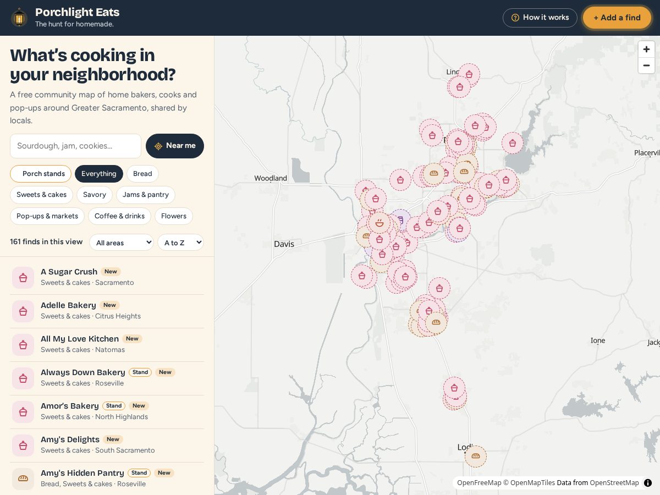Click the cupcake icon beside Always Down Bakery
The height and width of the screenshot is (495, 660).
23,378
